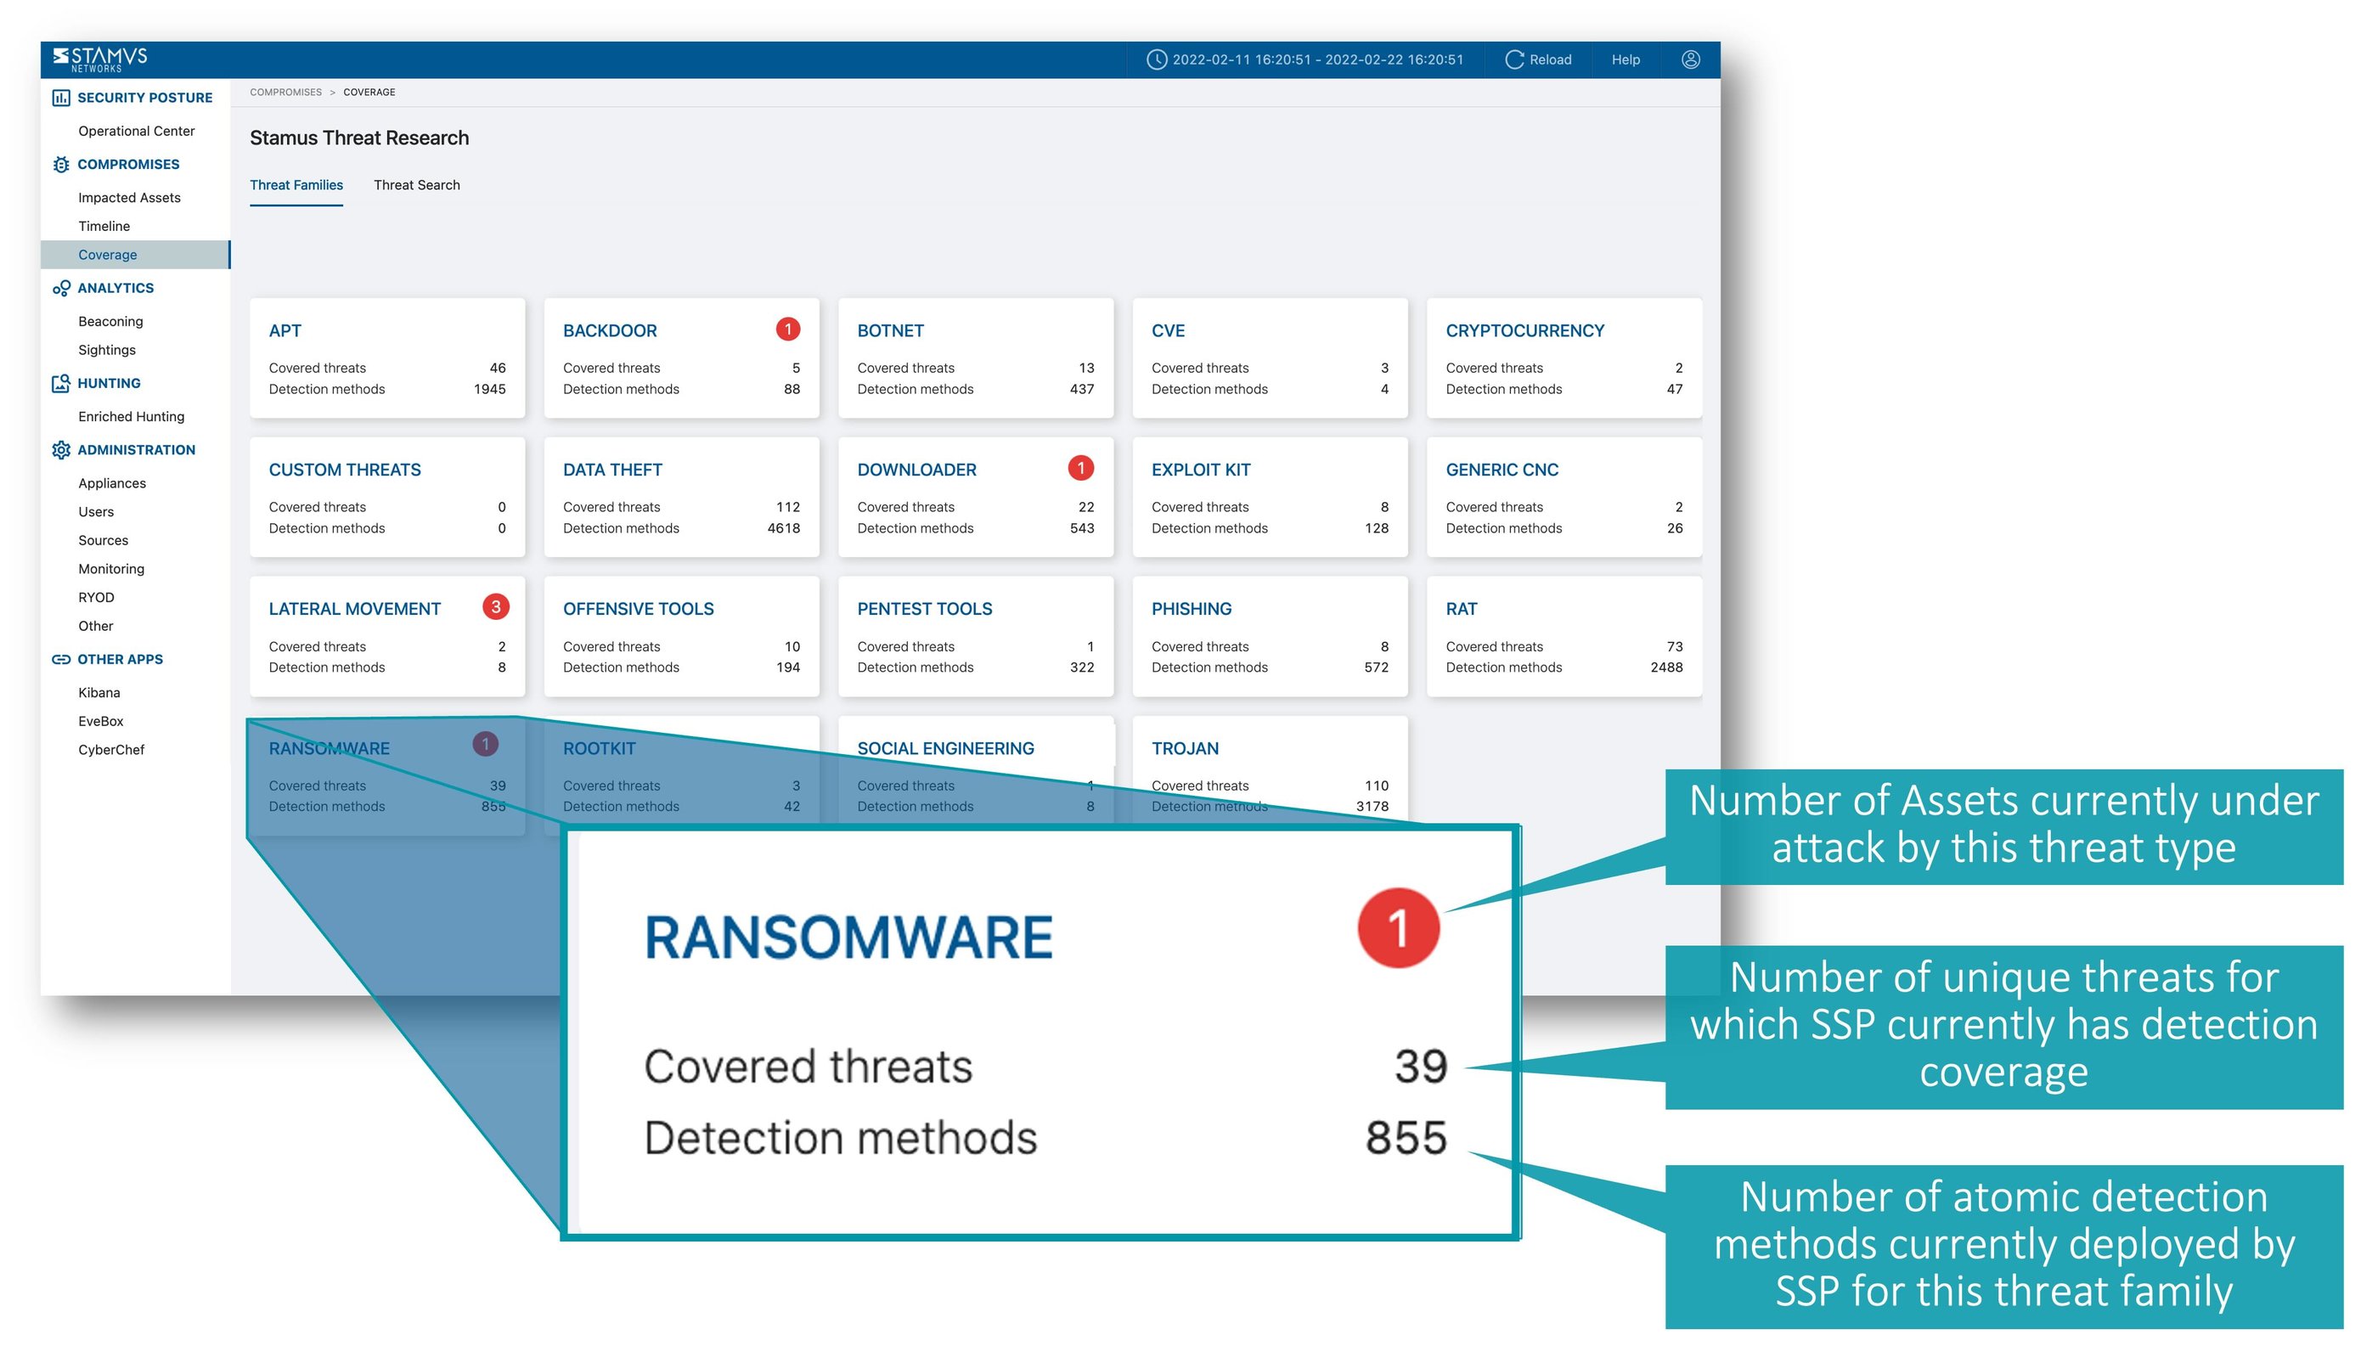Screen dimensions: 2361x1346
Task: Click the Analytics sidebar icon
Action: pos(61,288)
